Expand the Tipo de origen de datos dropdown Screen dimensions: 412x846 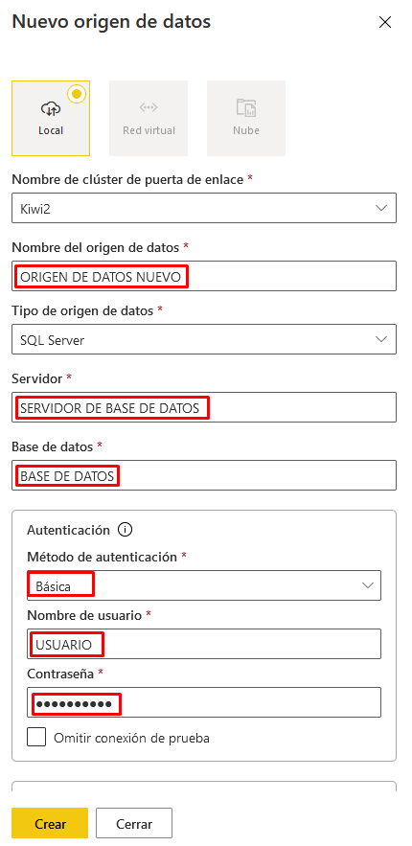pyautogui.click(x=204, y=339)
